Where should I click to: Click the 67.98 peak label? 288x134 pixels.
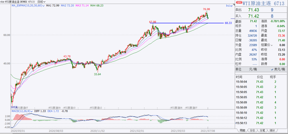(153, 22)
